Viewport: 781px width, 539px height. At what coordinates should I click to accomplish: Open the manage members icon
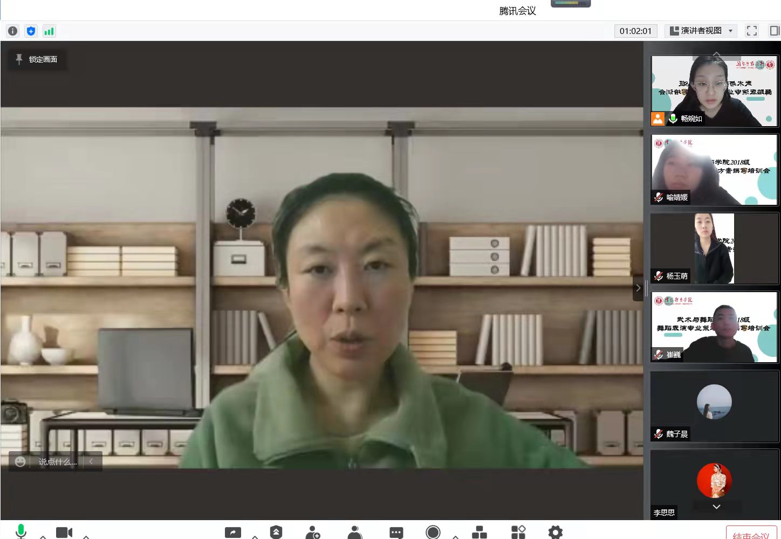pos(355,532)
